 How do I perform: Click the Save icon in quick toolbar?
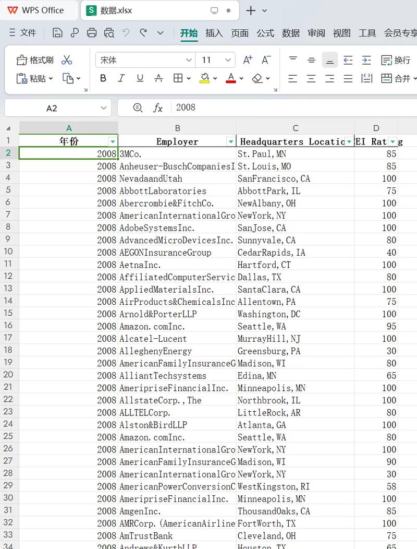coord(57,33)
